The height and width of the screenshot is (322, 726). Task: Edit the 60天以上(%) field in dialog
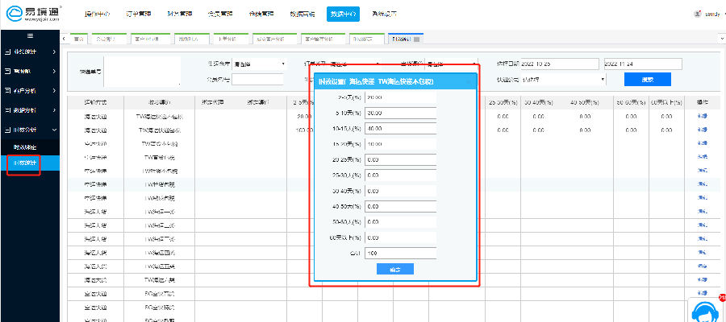[400, 238]
